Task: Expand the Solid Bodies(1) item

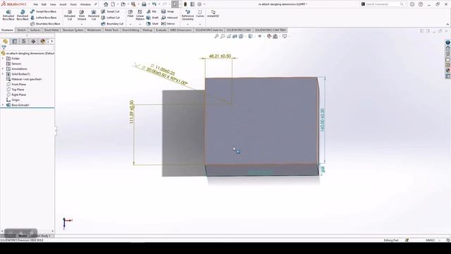Action: tap(3, 74)
